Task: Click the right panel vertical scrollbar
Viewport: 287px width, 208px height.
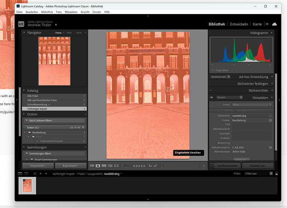Action: (x=276, y=112)
